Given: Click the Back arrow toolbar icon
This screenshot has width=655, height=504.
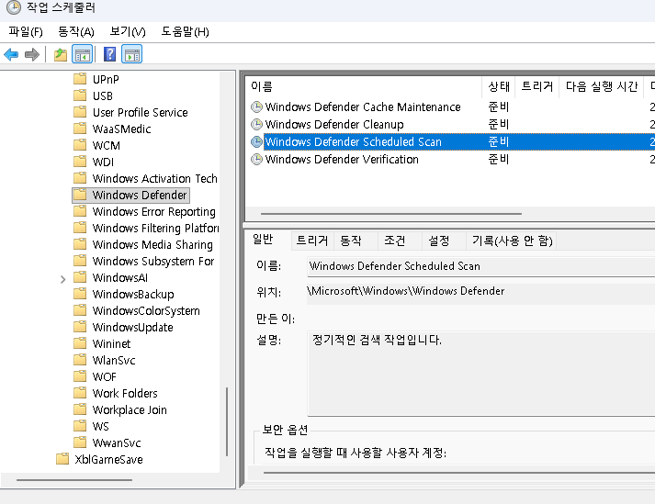Looking at the screenshot, I should tap(12, 54).
